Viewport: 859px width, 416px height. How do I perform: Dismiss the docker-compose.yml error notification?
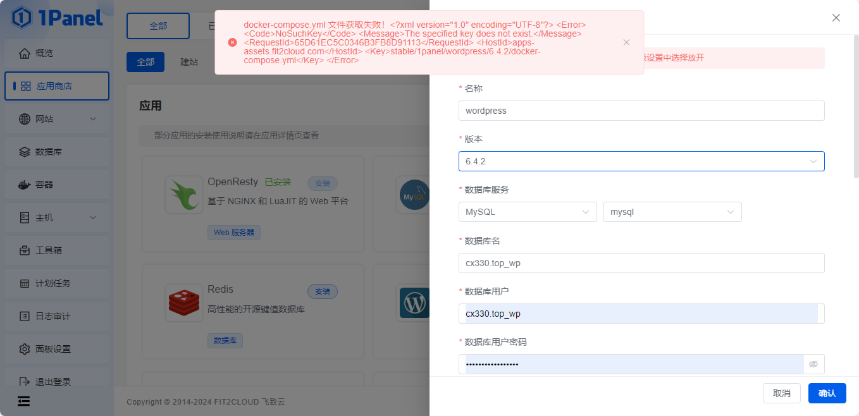[626, 42]
